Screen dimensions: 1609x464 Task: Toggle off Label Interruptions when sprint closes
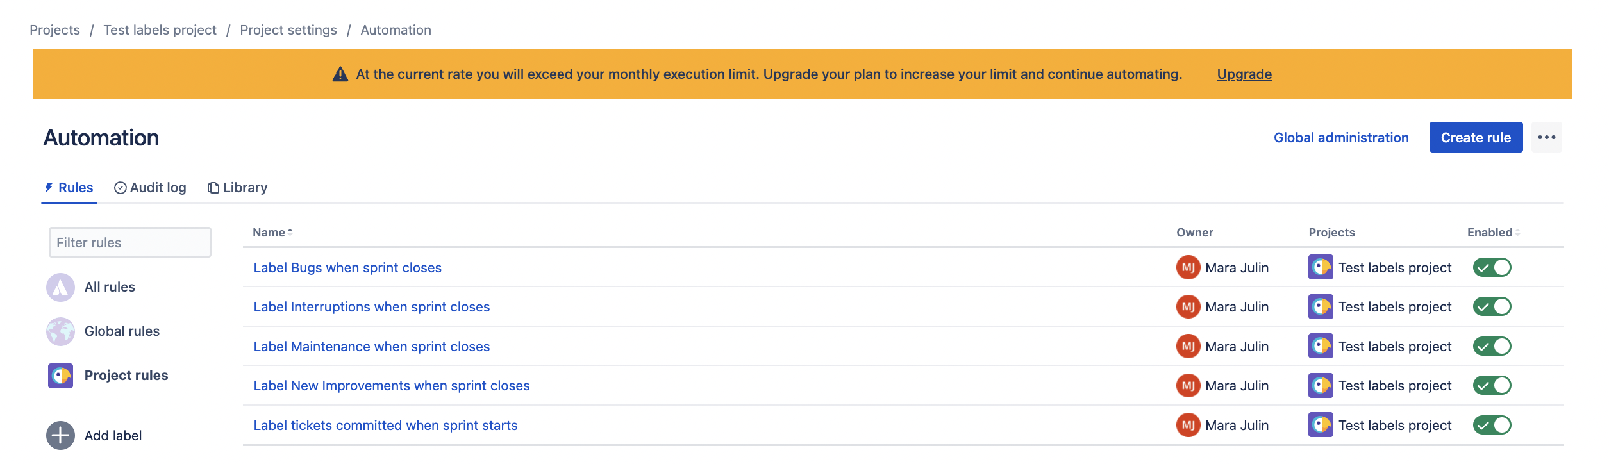point(1492,307)
